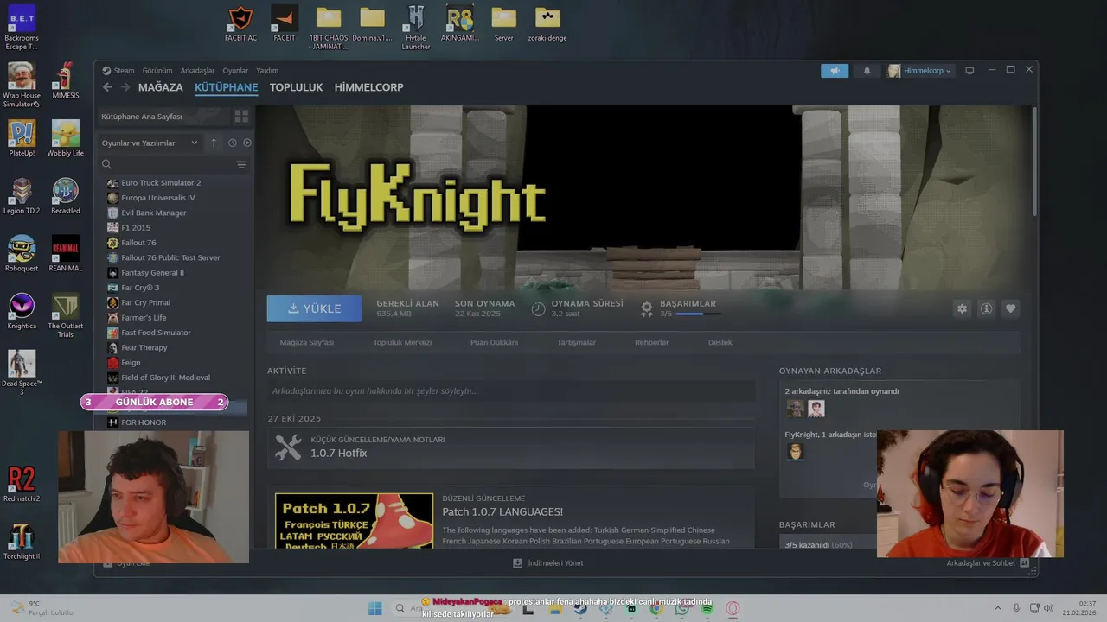The image size is (1107, 622).
Task: Open the HİMMELCORP profile tab
Action: pyautogui.click(x=368, y=87)
